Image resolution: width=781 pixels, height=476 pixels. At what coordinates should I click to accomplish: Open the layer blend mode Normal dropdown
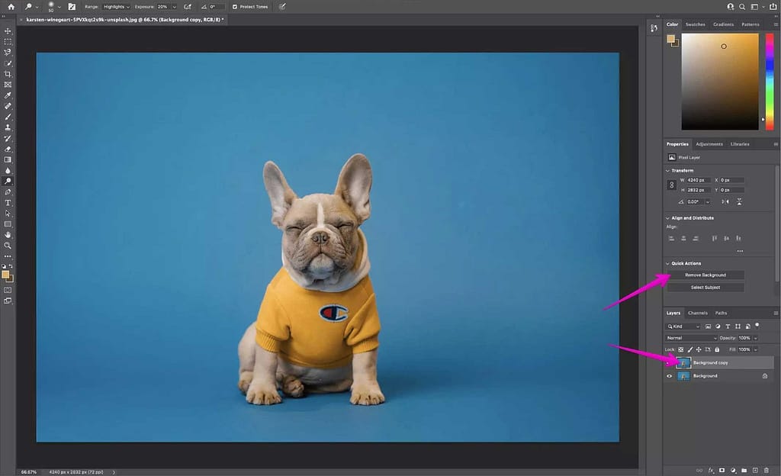pos(691,338)
